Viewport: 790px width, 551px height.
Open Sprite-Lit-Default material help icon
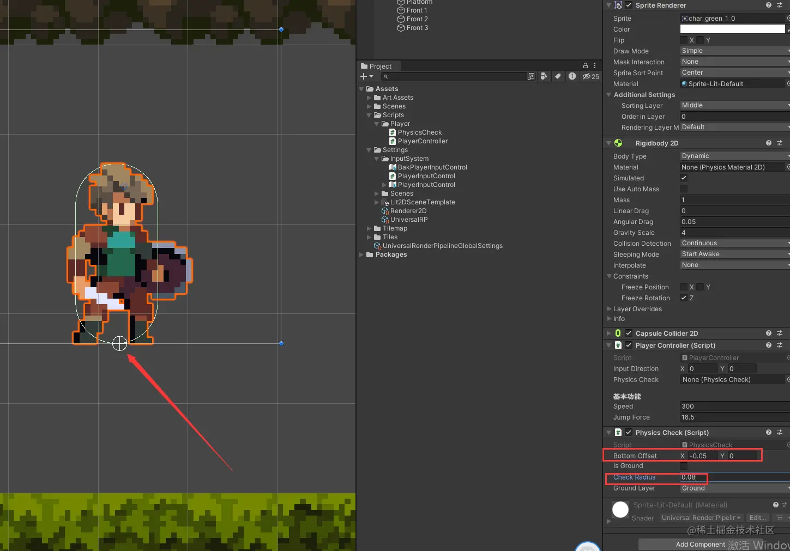coord(776,505)
